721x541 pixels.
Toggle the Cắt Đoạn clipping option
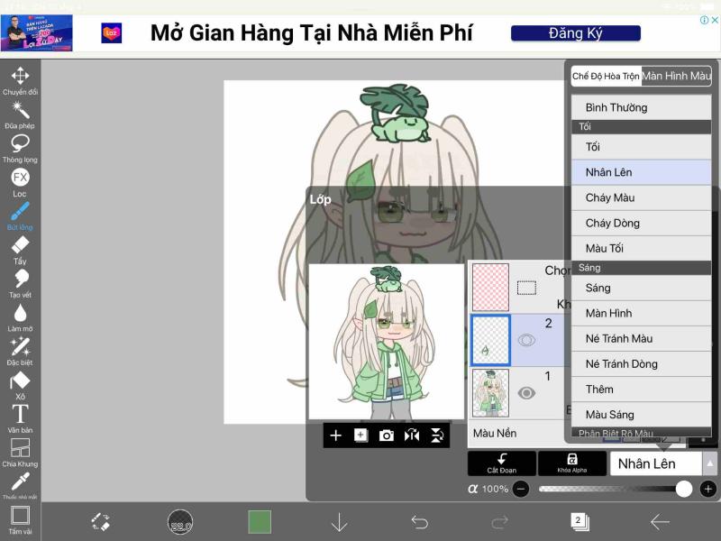click(x=501, y=463)
